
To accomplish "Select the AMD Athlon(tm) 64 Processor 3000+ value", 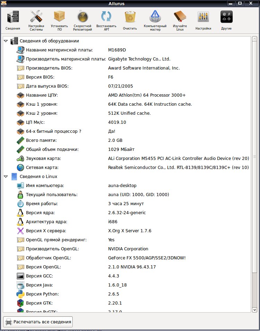I will [x=147, y=95].
